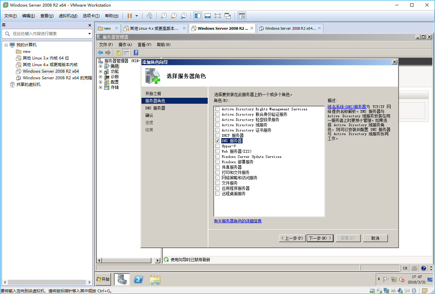Open Server Manager help with the question mark icon
Image resolution: width=435 pixels, height=294 pixels.
point(136,52)
